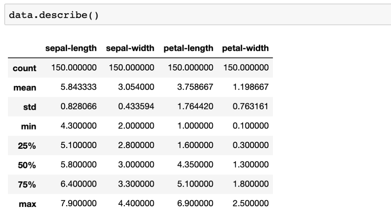Click the std row label
Screen dimensions: 391x217
(30, 107)
